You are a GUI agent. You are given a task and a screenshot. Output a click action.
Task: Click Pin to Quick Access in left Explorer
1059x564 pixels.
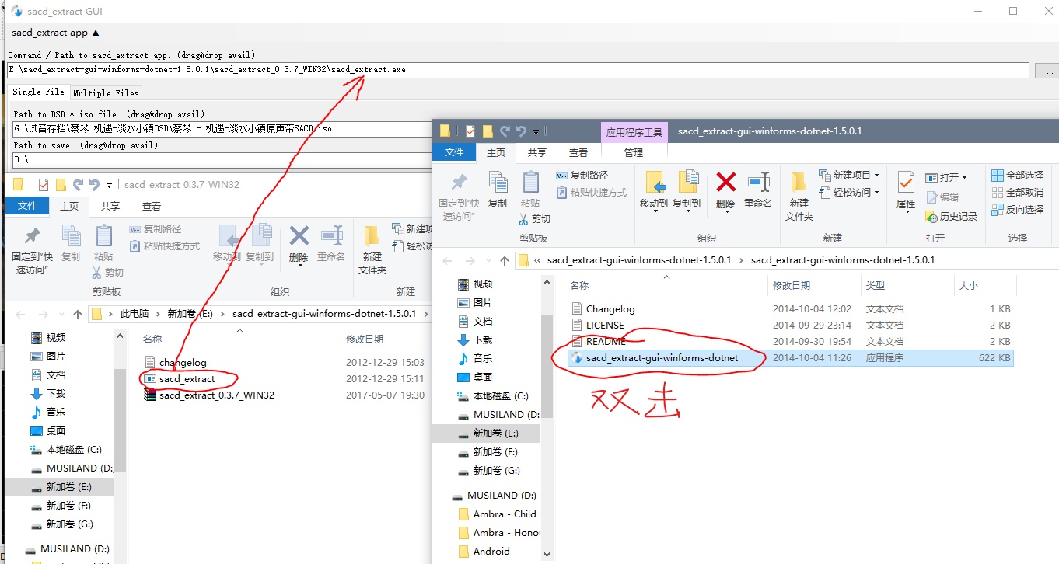[x=32, y=250]
